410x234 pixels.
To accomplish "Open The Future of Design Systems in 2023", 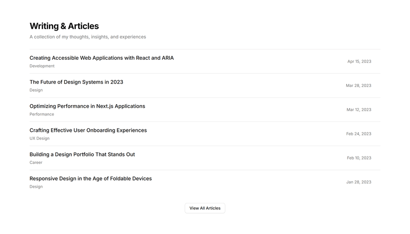I will click(x=76, y=82).
